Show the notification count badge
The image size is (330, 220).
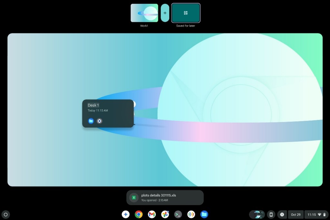pyautogui.click(x=282, y=215)
